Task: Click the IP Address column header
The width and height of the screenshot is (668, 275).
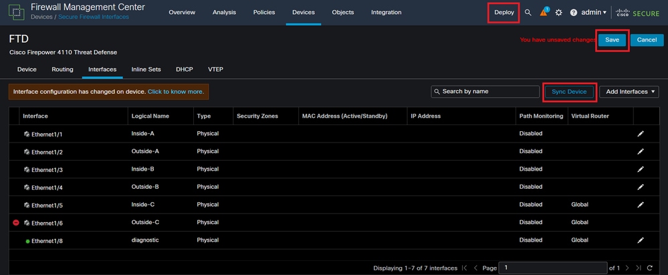Action: click(x=425, y=116)
